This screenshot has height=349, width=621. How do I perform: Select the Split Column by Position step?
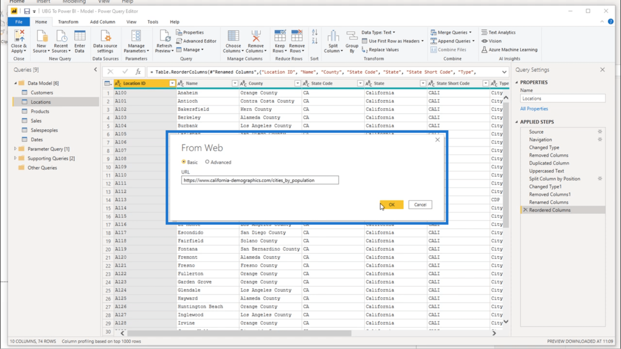coord(554,179)
